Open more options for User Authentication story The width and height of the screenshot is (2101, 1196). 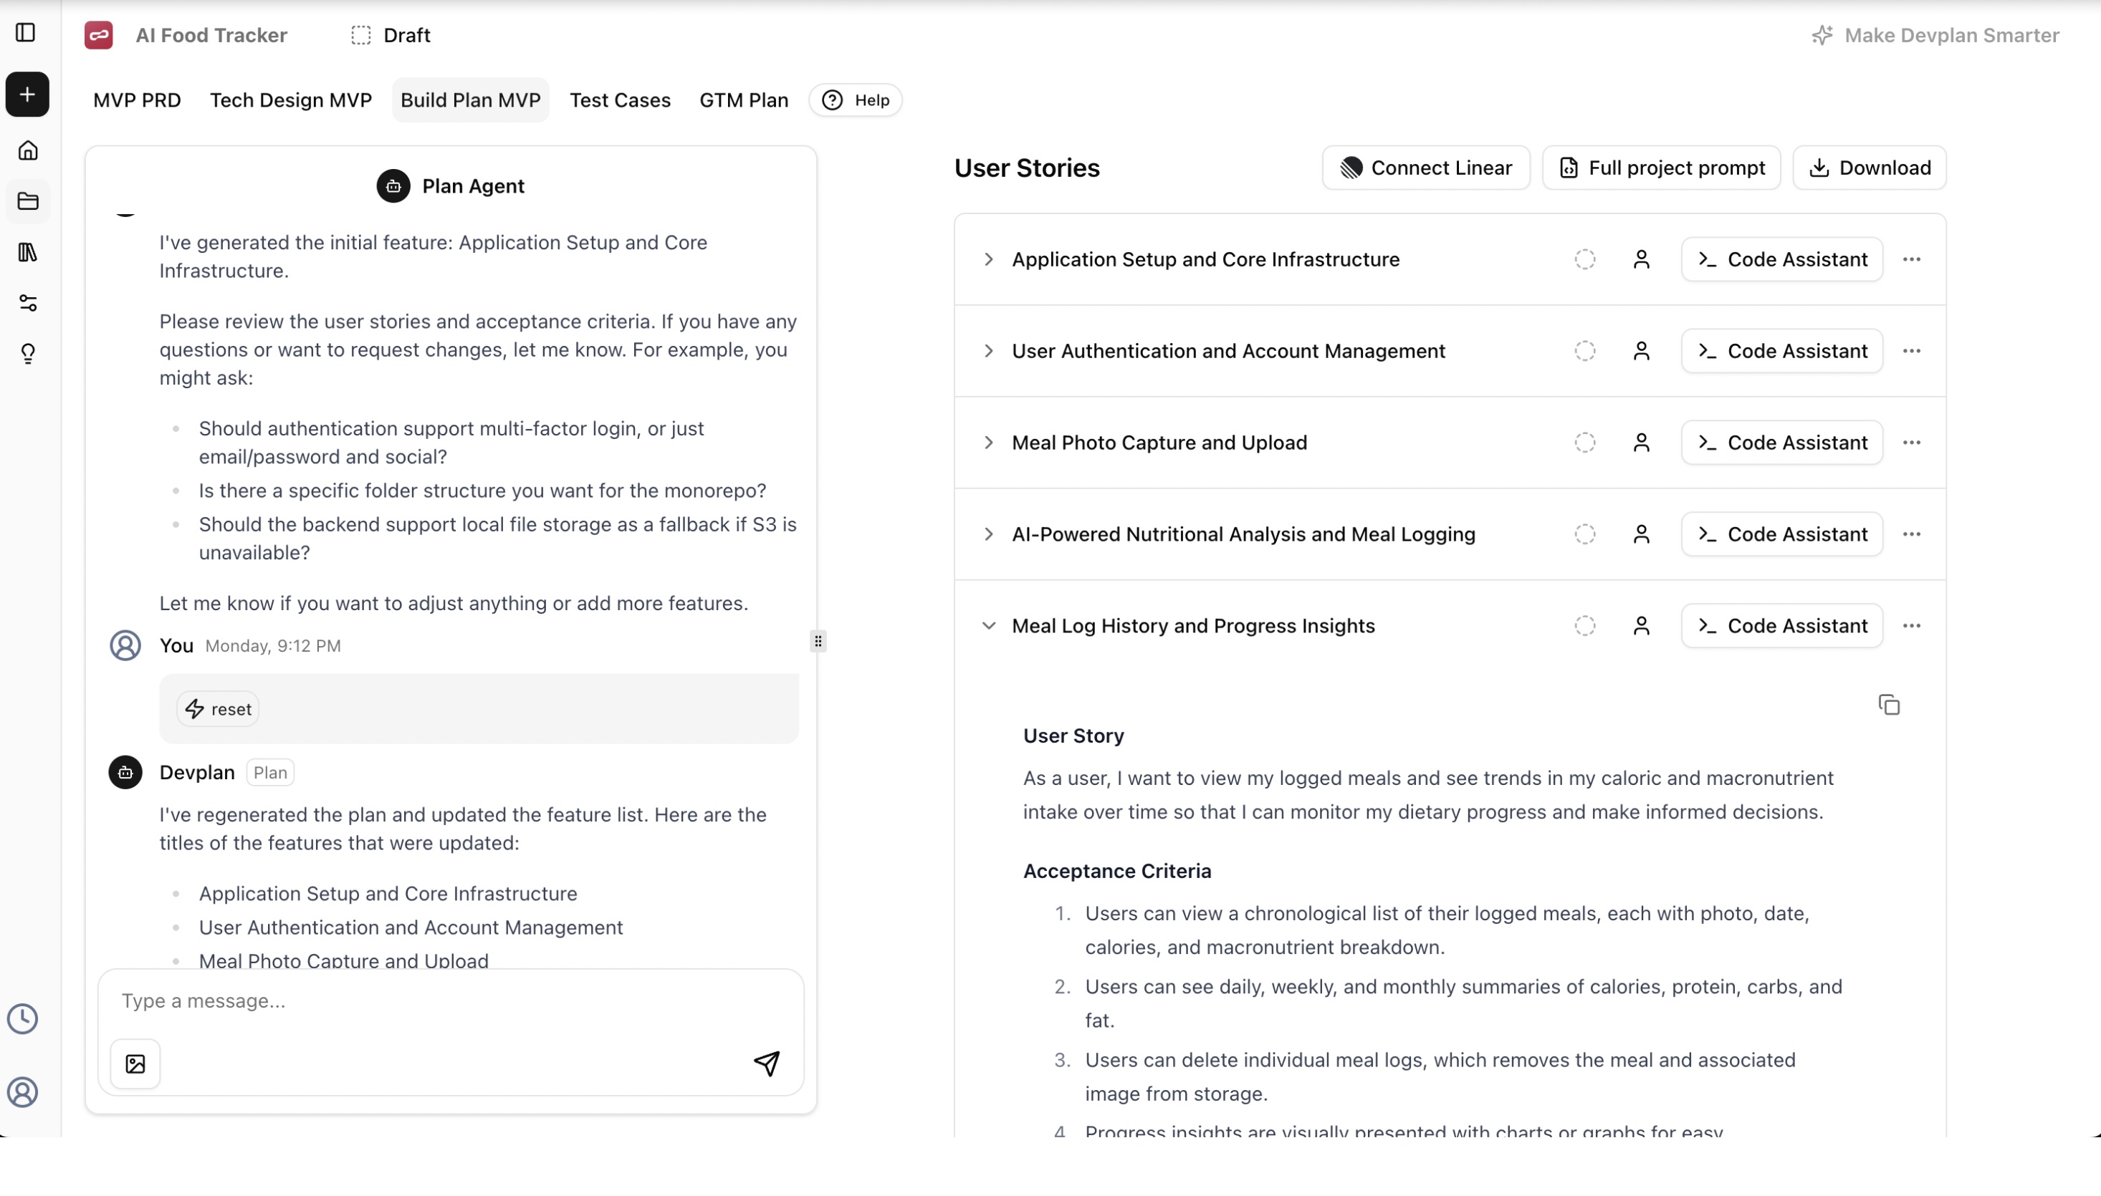pos(1912,352)
